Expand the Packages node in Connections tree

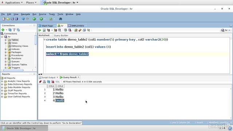5,52
